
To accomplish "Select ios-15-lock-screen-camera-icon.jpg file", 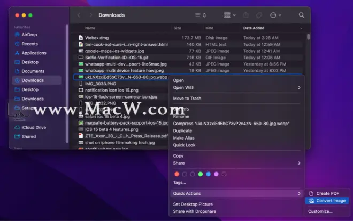I will pyautogui.click(x=121, y=97).
